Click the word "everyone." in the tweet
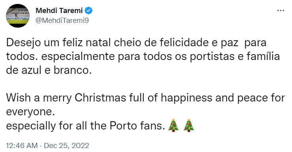The height and width of the screenshot is (152, 292). [x=30, y=112]
